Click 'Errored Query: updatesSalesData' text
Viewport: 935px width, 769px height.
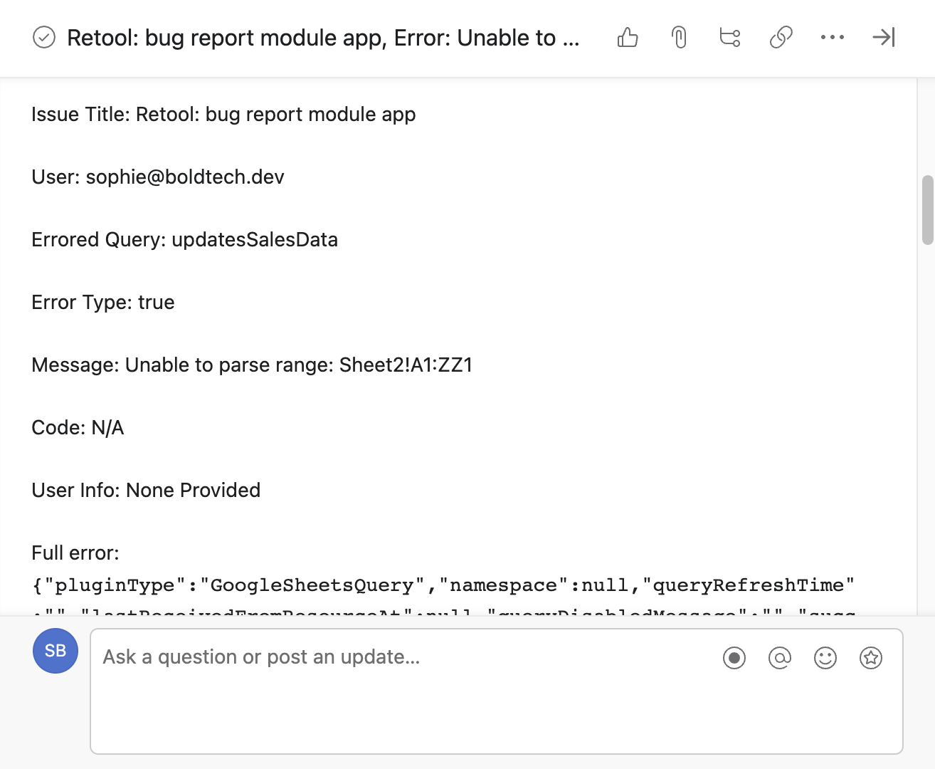185,240
